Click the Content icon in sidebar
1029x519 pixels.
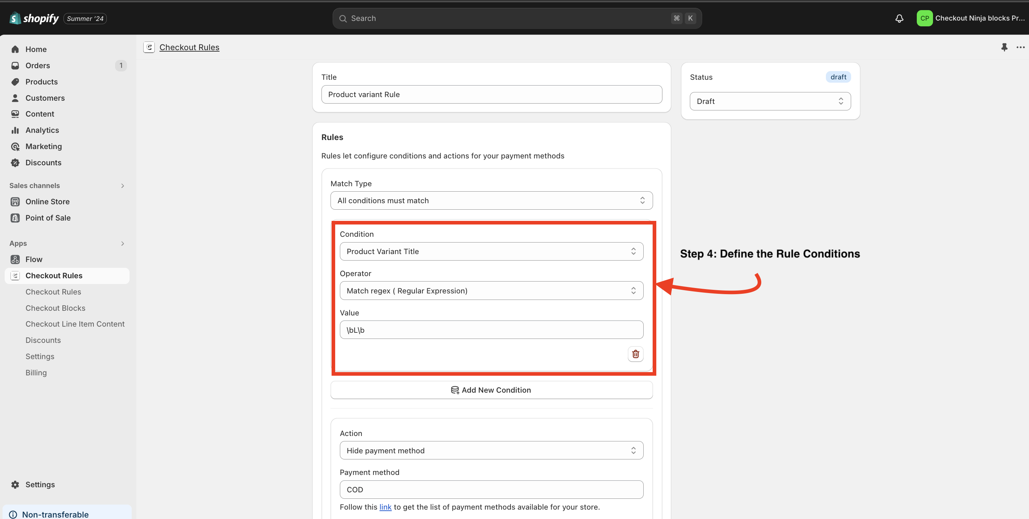15,114
